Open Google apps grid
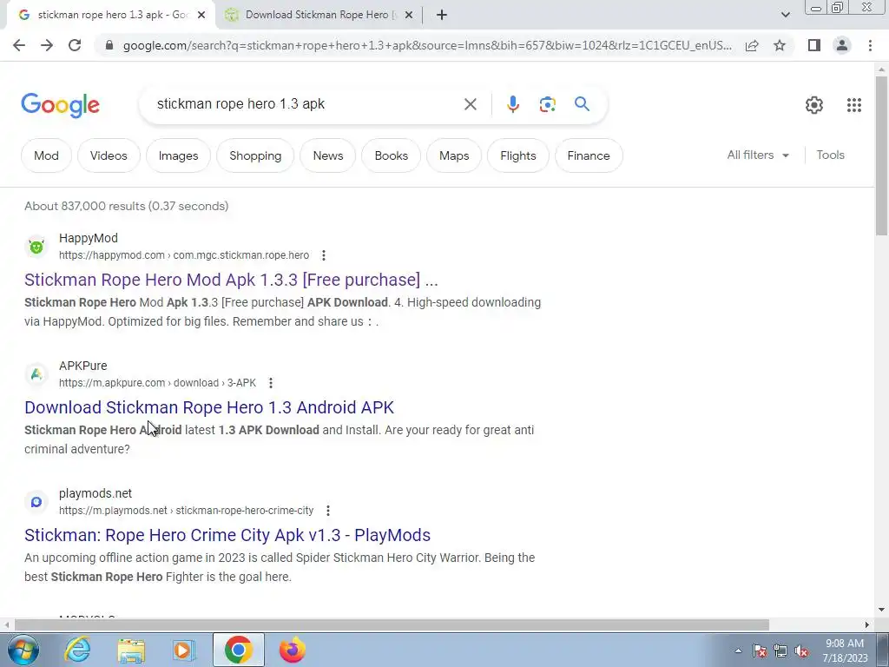Screen dimensions: 889x667 [x=854, y=105]
